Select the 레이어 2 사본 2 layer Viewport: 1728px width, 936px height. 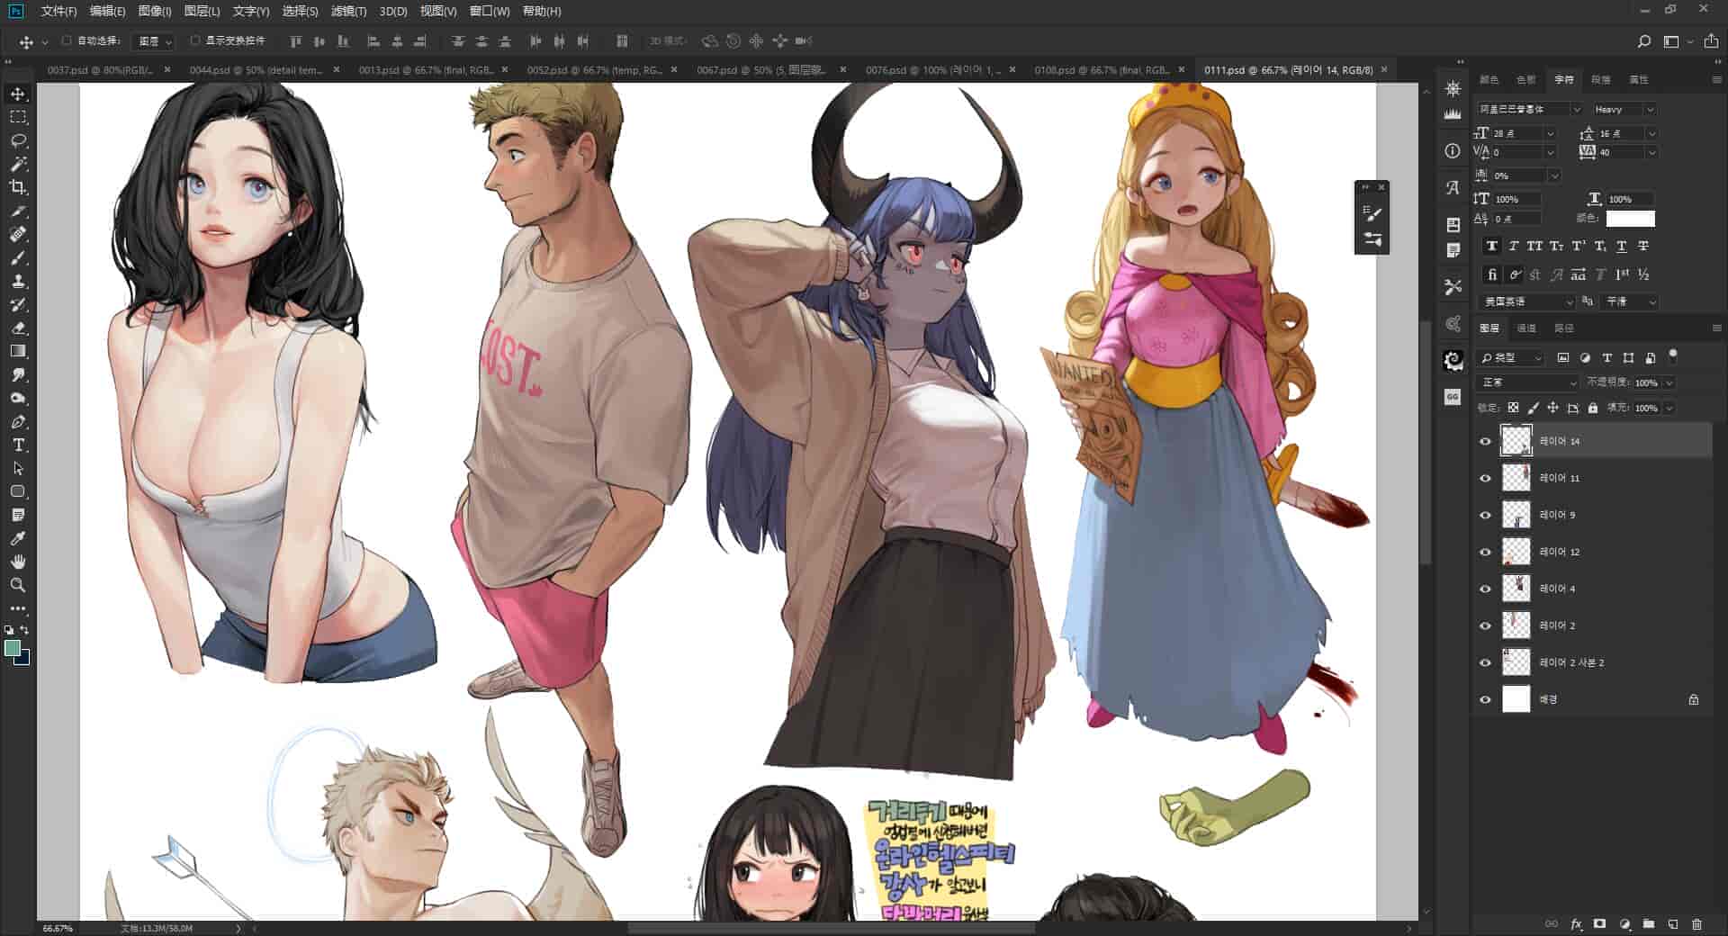pos(1593,662)
